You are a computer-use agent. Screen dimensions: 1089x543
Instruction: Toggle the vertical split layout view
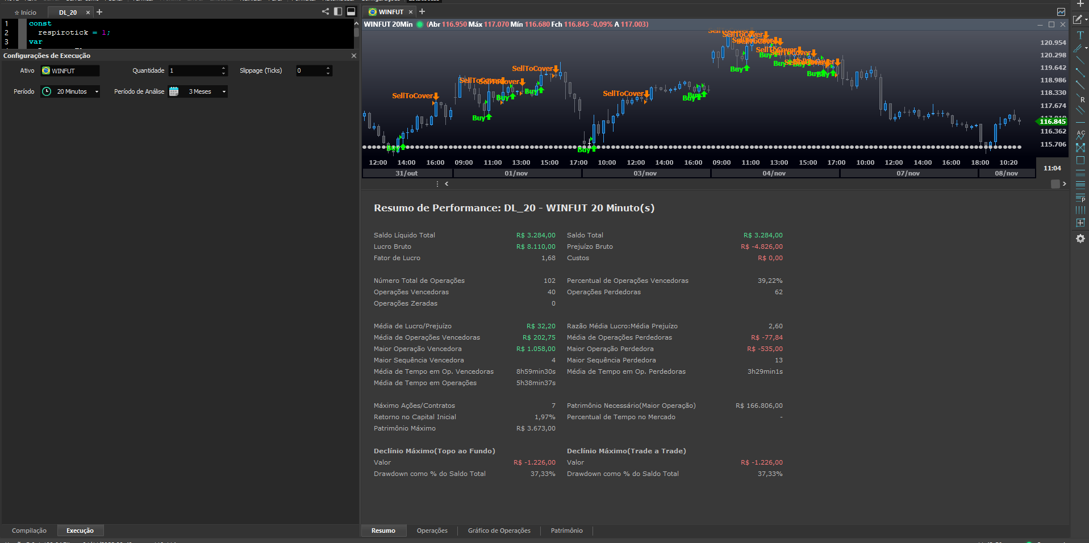(338, 11)
